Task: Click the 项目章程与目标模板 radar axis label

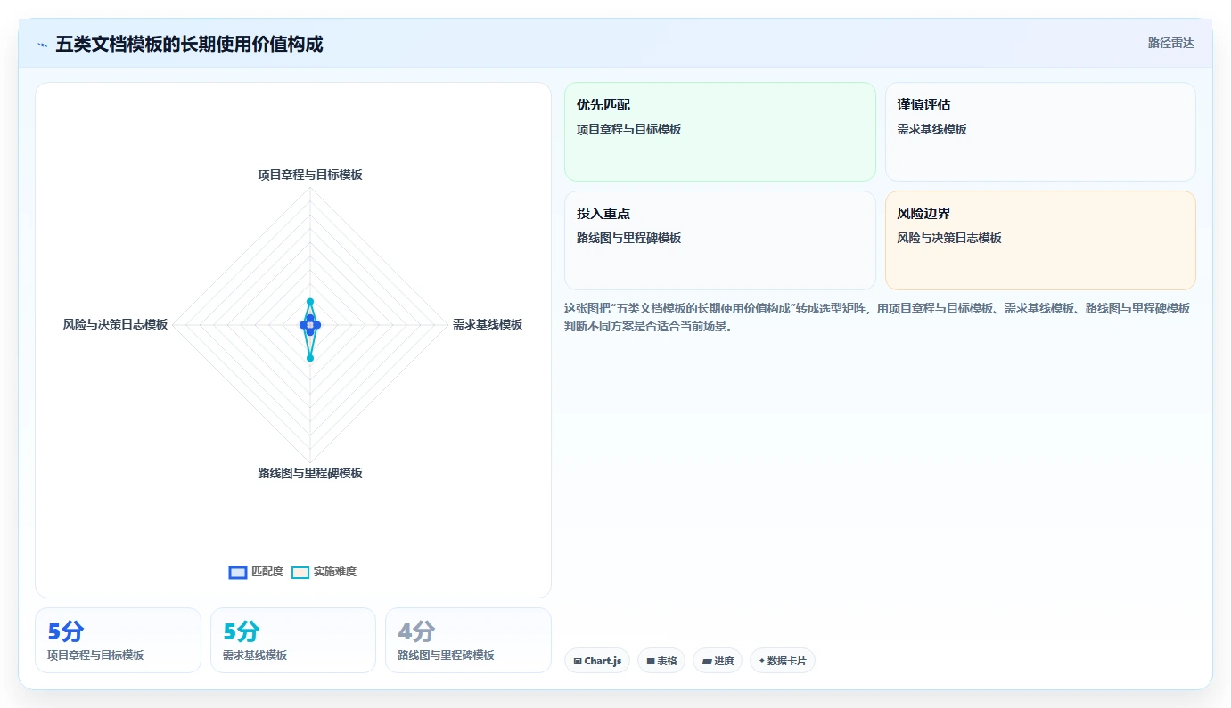Action: click(310, 175)
